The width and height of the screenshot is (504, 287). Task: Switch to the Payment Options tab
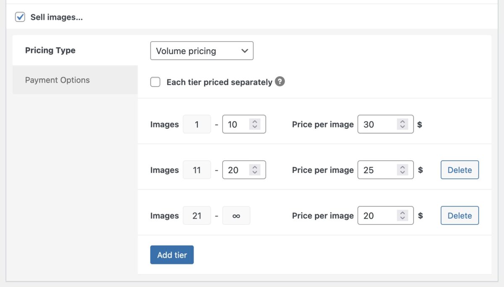57,80
